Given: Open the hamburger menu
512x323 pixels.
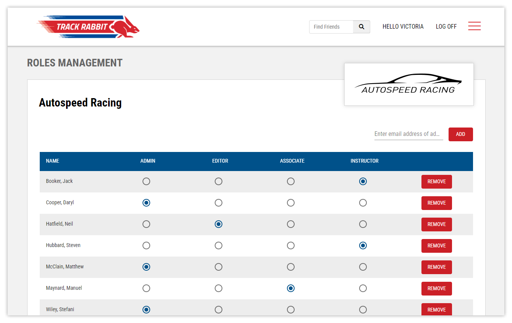Looking at the screenshot, I should tap(474, 26).
